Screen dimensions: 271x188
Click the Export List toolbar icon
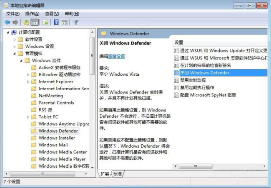tap(45, 22)
